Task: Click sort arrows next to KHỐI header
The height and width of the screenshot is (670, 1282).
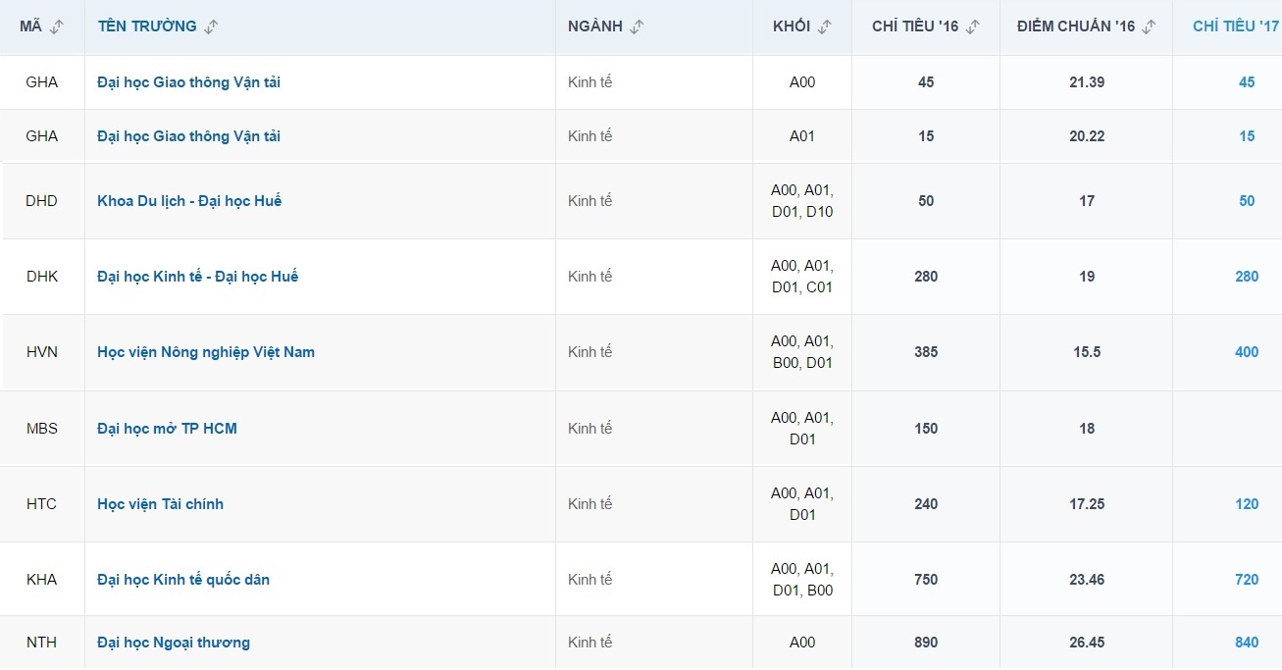Action: [825, 27]
